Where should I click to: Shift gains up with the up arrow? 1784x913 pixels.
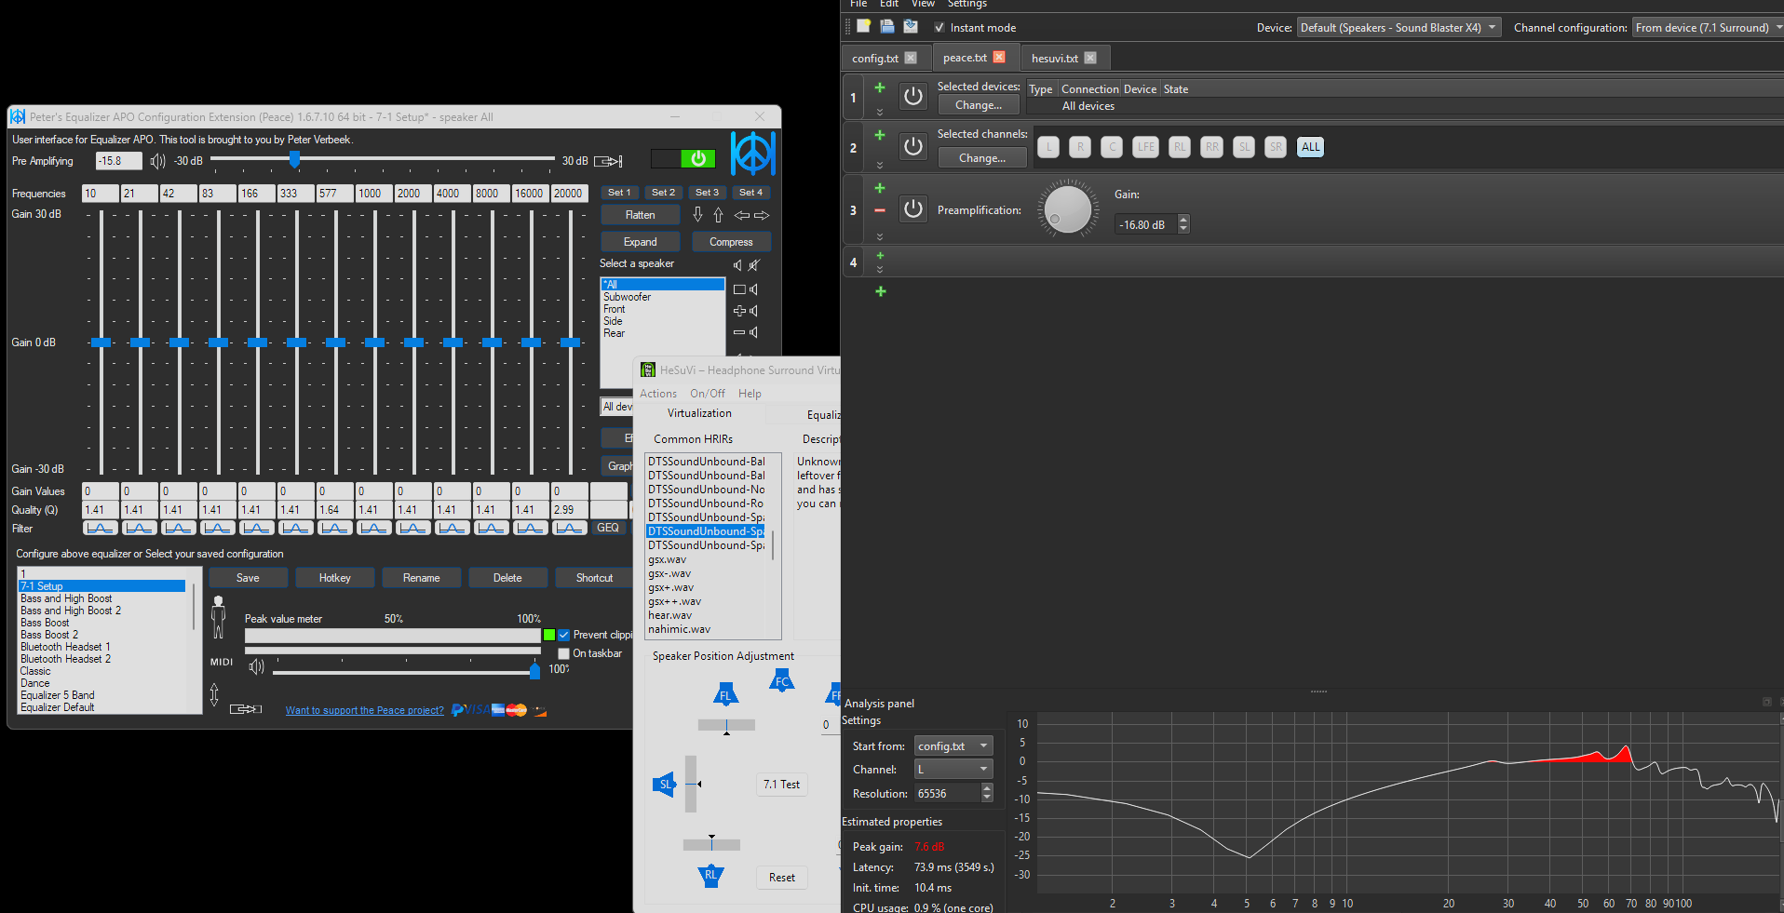pos(718,215)
